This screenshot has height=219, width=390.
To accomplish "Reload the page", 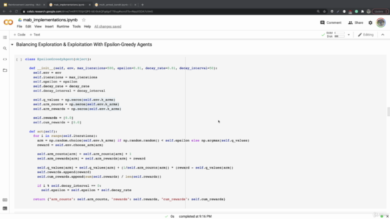I will [16, 12].
